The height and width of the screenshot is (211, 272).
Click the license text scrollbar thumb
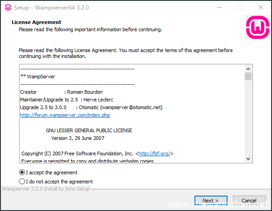point(248,76)
